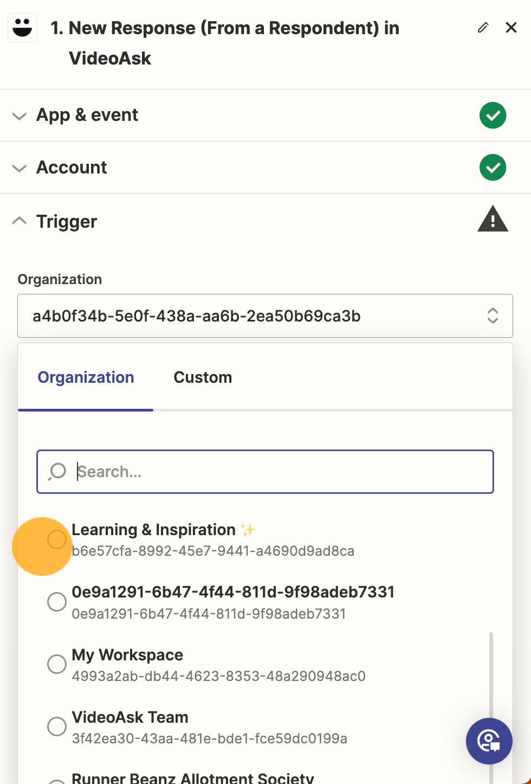Image resolution: width=531 pixels, height=784 pixels.
Task: Open the help chat bubble button
Action: pyautogui.click(x=489, y=741)
